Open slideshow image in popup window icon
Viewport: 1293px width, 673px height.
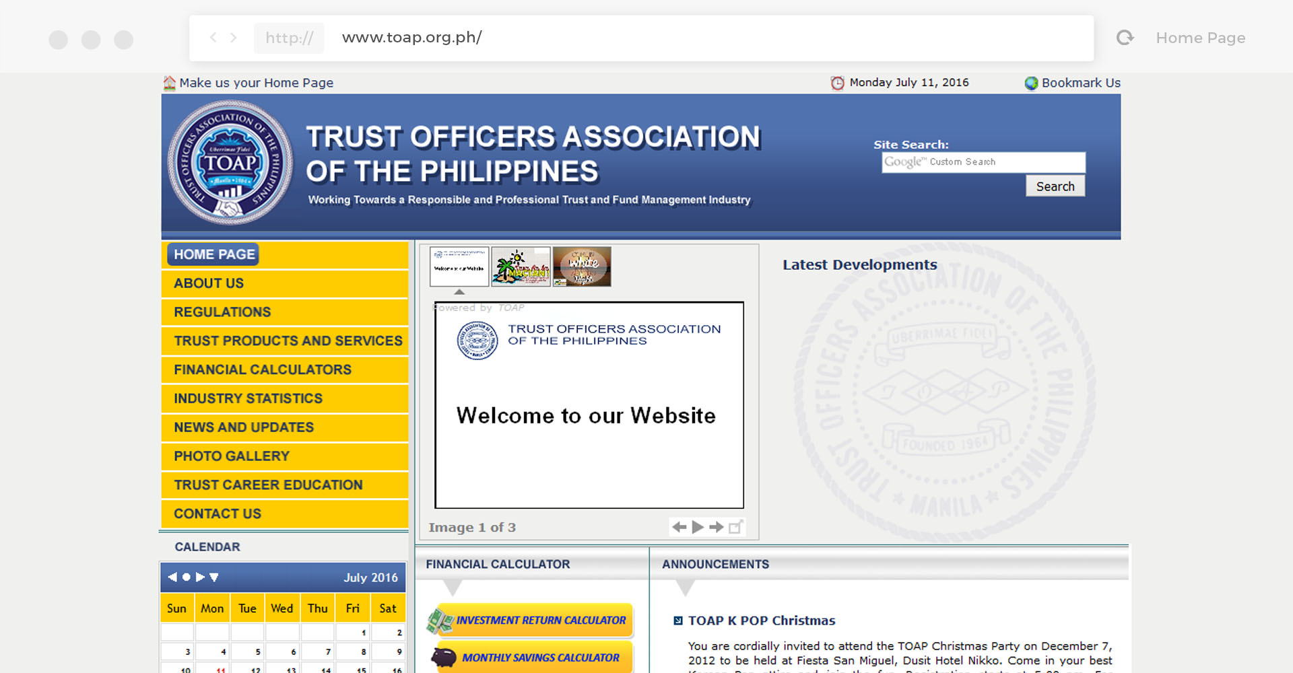tap(735, 527)
